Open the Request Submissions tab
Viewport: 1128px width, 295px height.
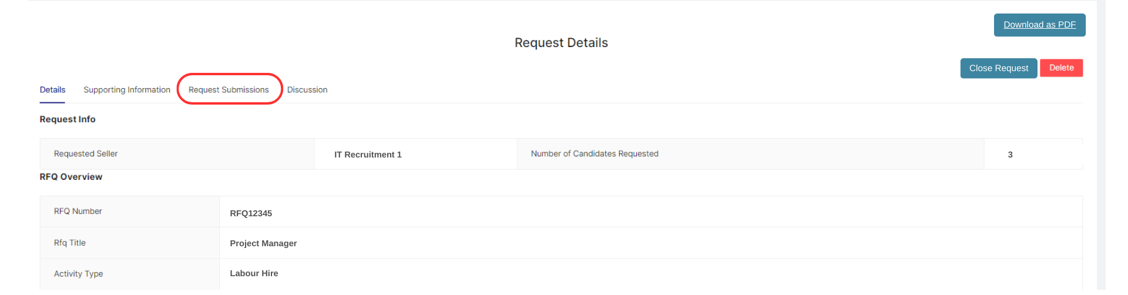[x=229, y=90]
